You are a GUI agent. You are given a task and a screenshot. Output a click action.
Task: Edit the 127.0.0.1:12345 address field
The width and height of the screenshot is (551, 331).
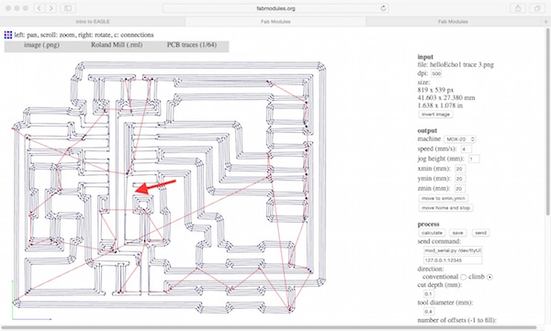[453, 260]
